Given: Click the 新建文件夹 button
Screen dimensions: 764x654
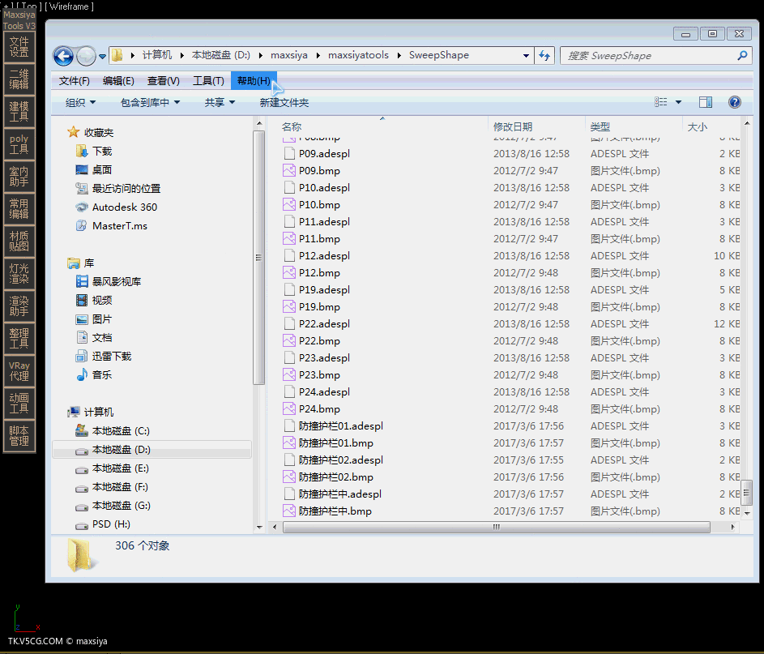Looking at the screenshot, I should pos(284,102).
